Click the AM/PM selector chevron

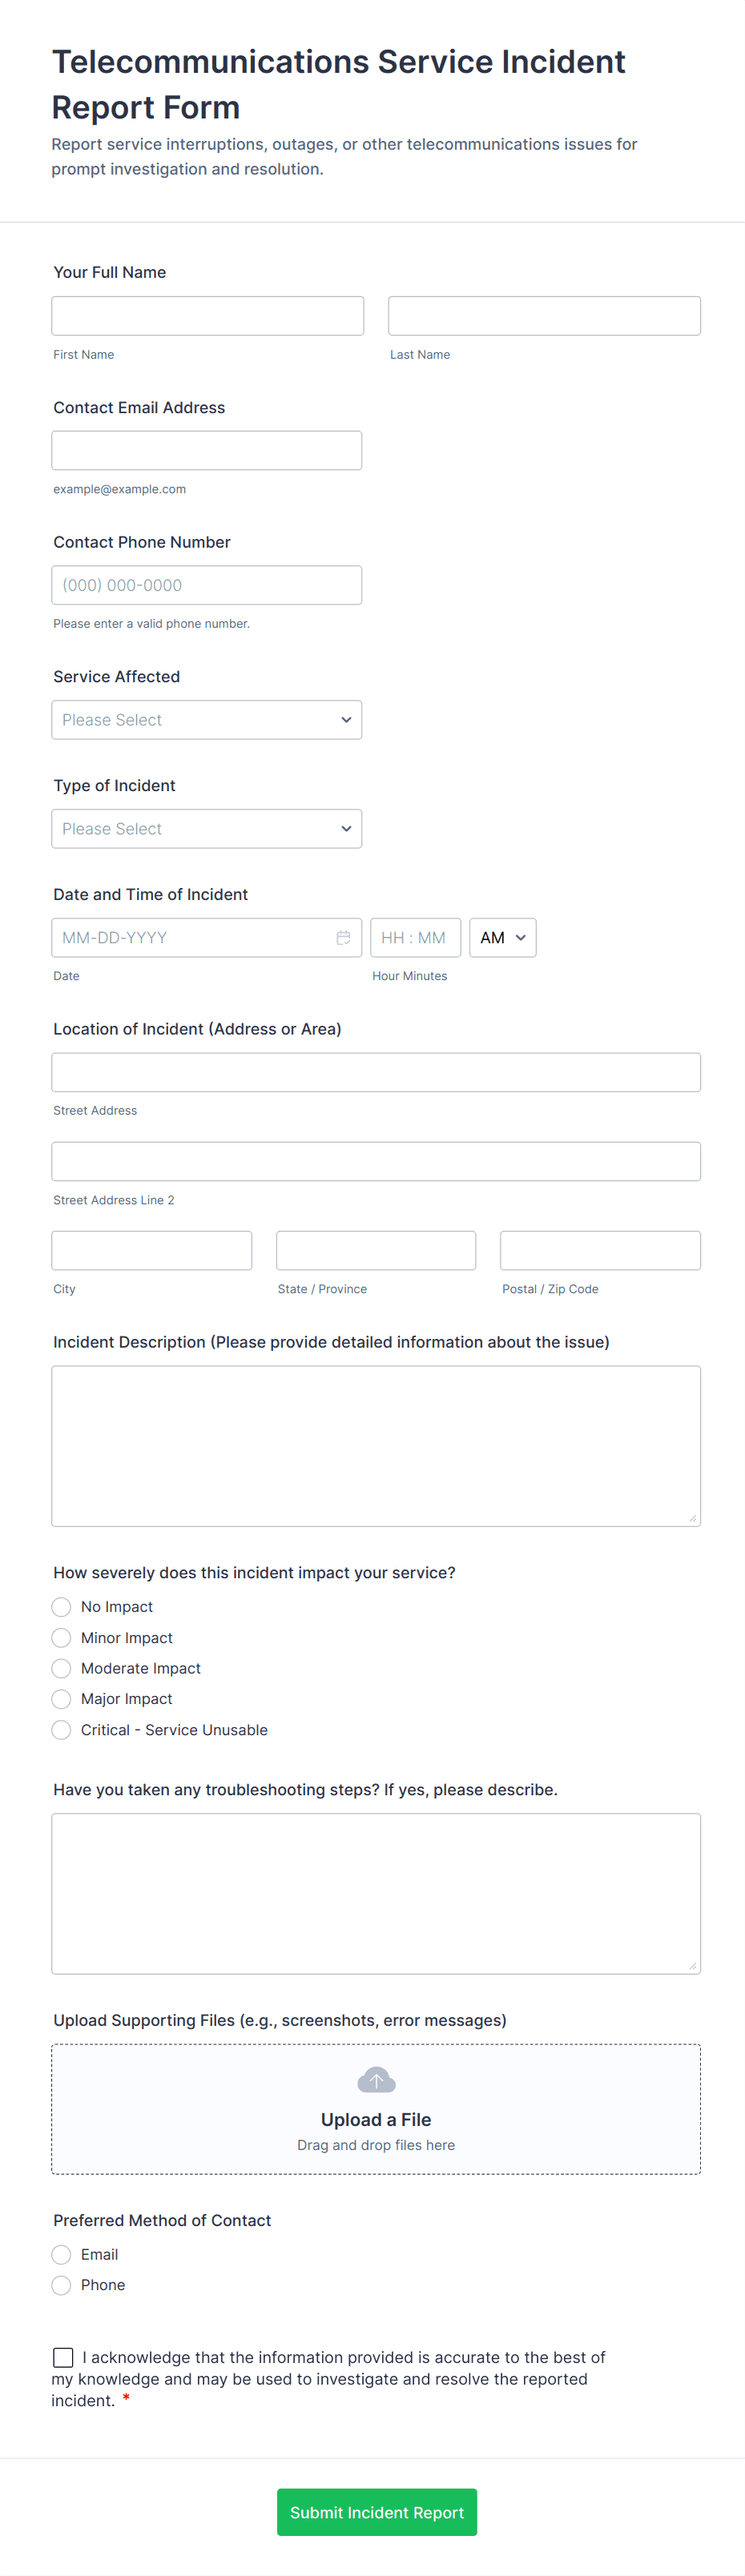pyautogui.click(x=520, y=937)
